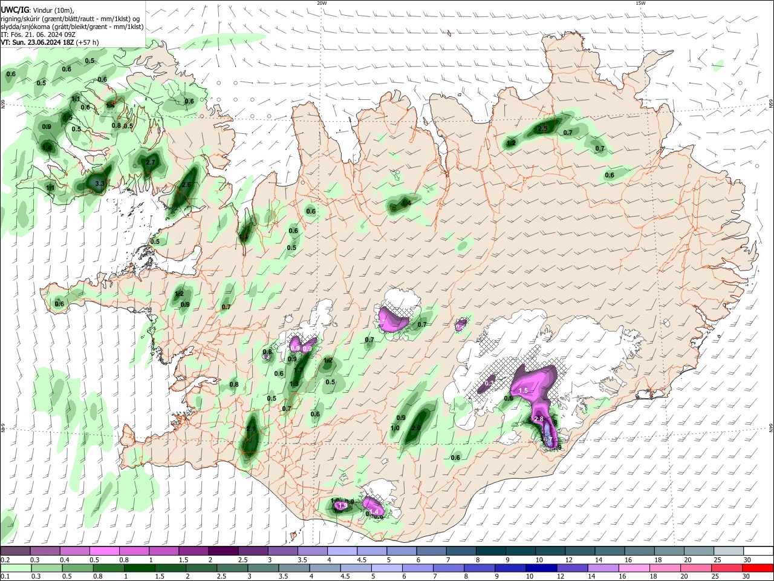Screen dimensions: 774x581
Task: Click the initial time 'IT: Fös. 21. 06. 2024 09Z'
Action: coord(38,34)
